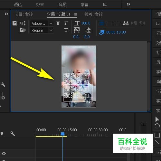Align title text to the right
Image resolution: width=161 pixels, height=161 pixels.
tap(118, 23)
